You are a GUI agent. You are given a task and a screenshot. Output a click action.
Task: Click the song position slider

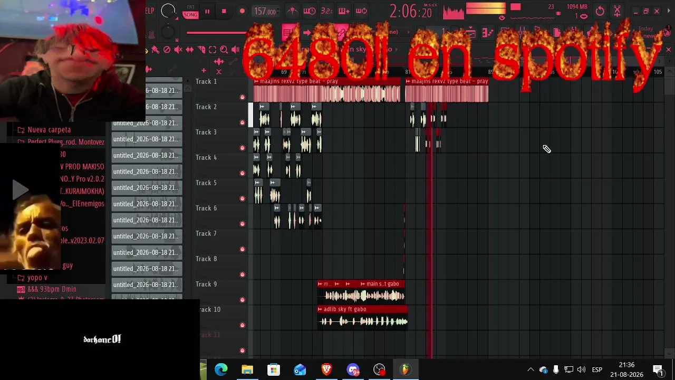pyautogui.click(x=216, y=33)
